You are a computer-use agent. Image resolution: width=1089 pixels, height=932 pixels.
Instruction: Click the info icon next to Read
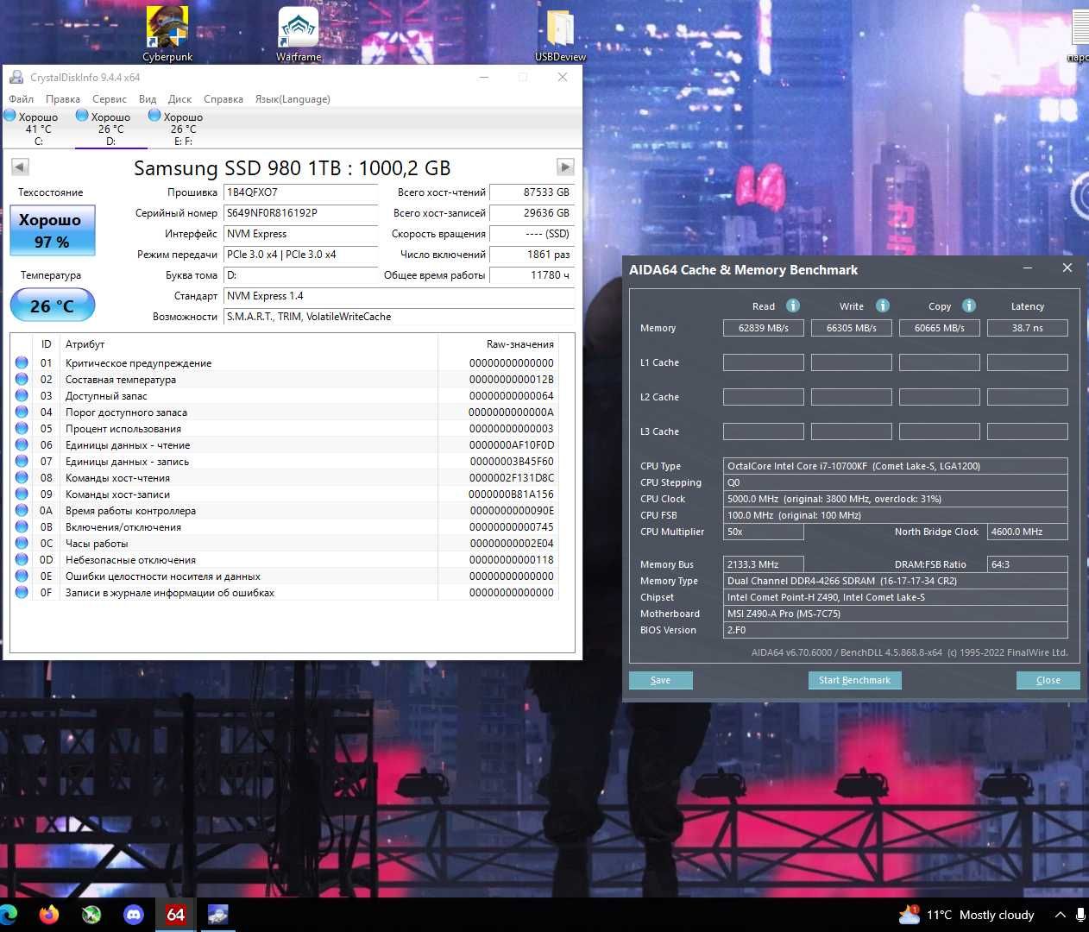point(793,305)
